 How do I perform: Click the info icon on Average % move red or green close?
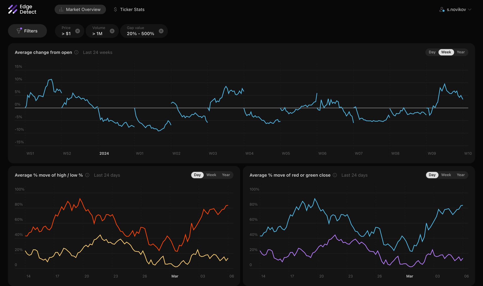[335, 175]
